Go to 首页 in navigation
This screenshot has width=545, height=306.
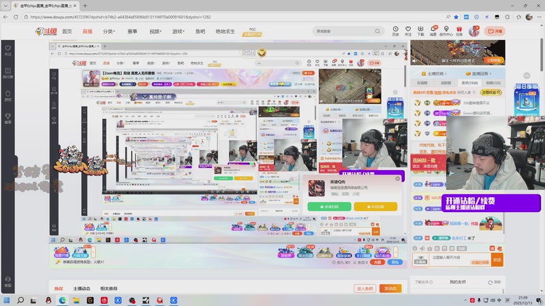tap(67, 31)
